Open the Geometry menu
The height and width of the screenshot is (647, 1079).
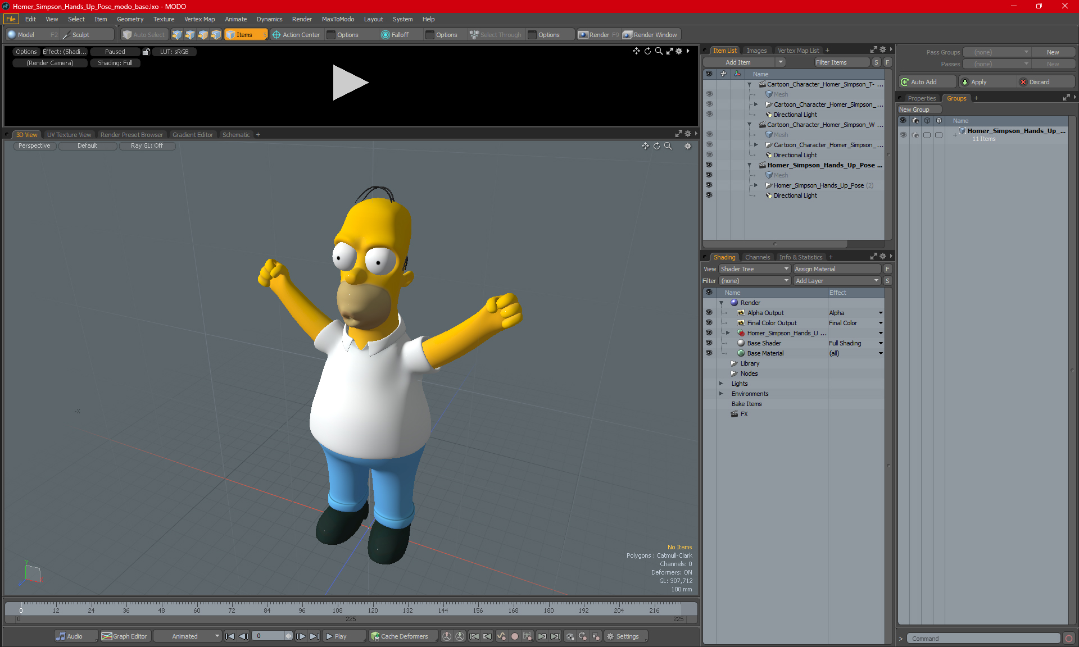[130, 19]
